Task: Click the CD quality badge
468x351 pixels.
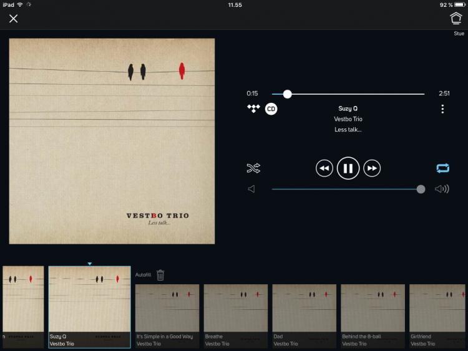Action: (x=271, y=109)
